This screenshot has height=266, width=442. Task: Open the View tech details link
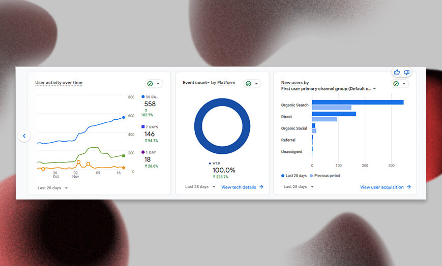point(239,187)
